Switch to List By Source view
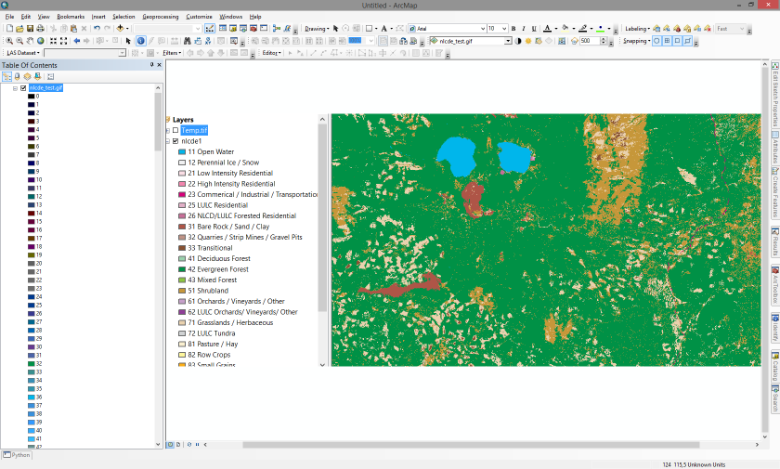This screenshot has height=469, width=780. (17, 76)
